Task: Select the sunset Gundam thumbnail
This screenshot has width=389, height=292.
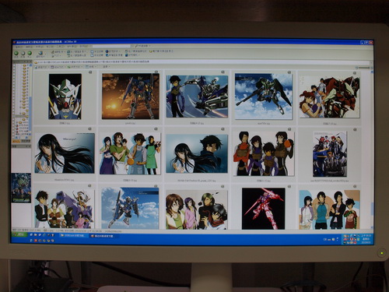Action: pos(131,96)
